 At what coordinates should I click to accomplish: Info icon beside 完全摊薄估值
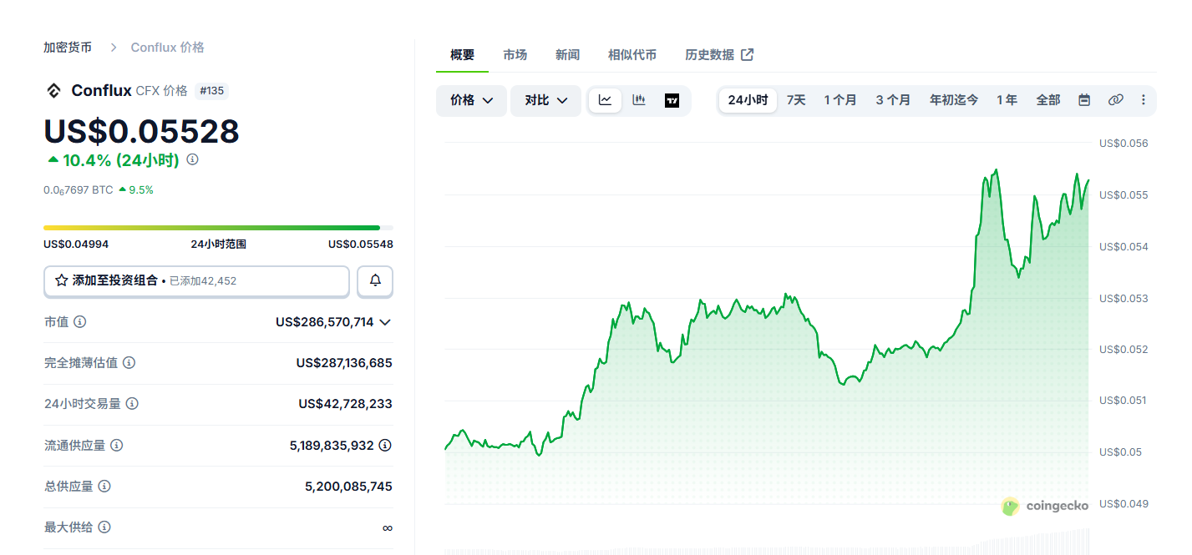pos(129,363)
